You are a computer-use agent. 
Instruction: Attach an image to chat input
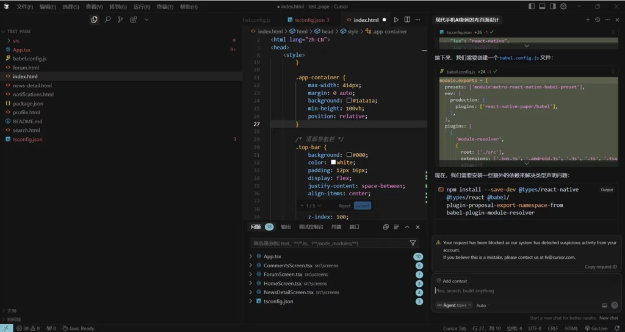click(604, 305)
